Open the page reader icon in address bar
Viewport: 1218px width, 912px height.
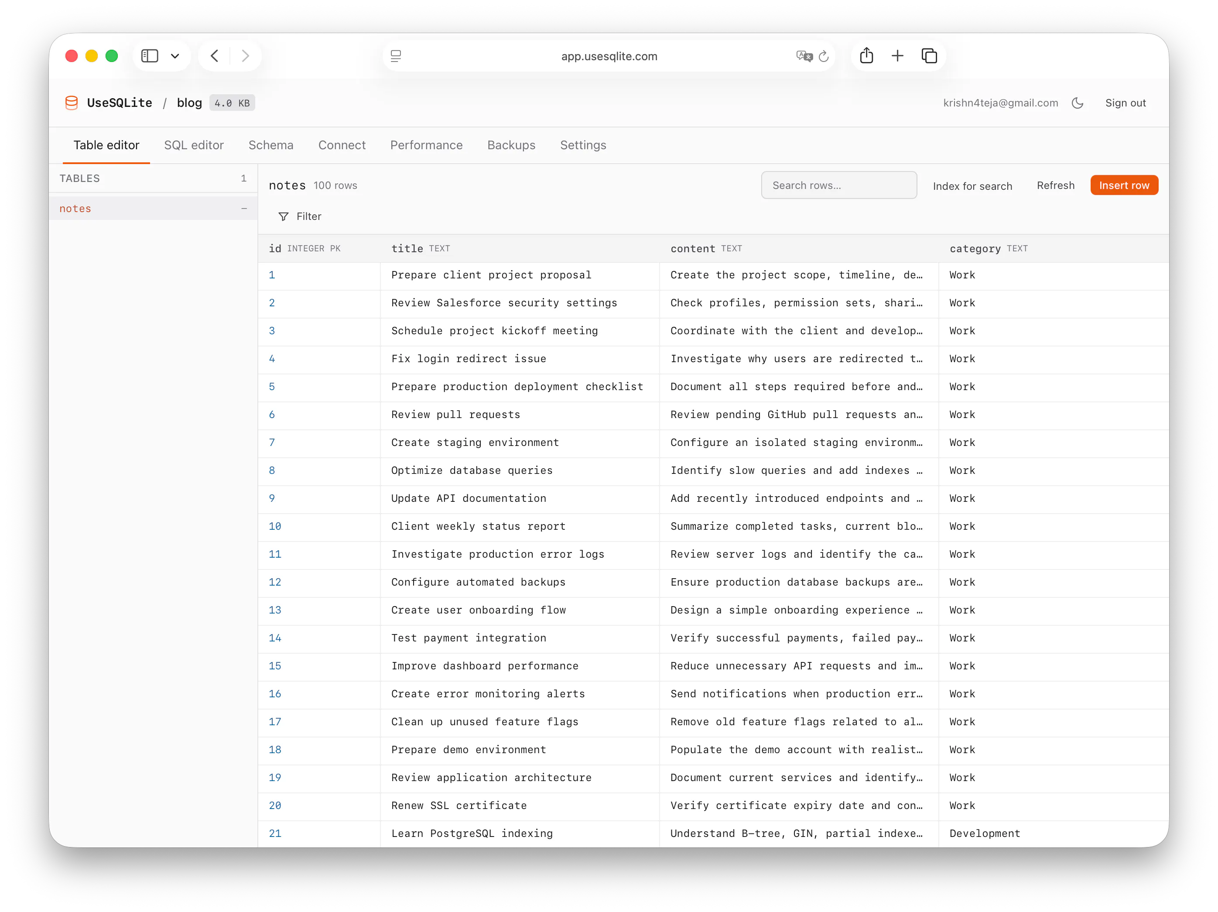(x=396, y=56)
